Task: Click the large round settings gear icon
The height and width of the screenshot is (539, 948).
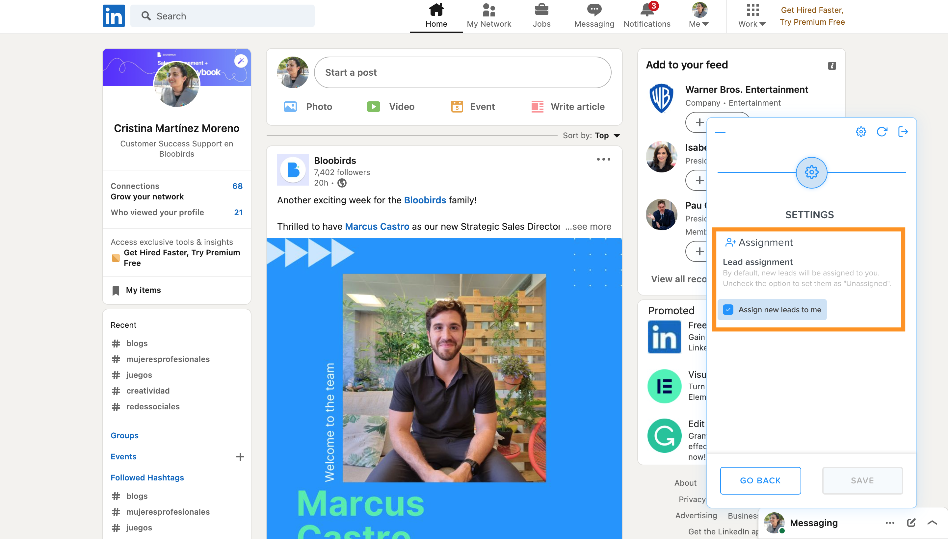Action: tap(811, 172)
